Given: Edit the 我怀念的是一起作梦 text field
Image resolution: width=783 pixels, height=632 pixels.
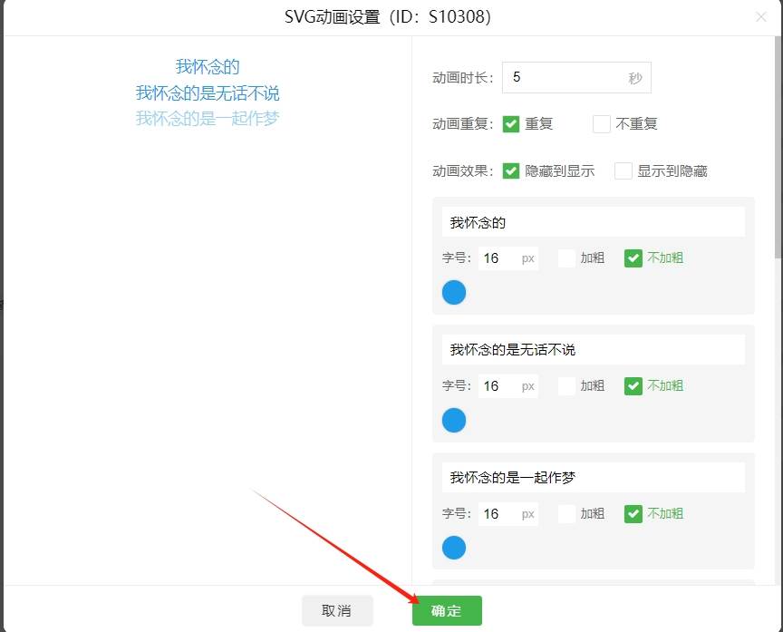Looking at the screenshot, I should [593, 478].
